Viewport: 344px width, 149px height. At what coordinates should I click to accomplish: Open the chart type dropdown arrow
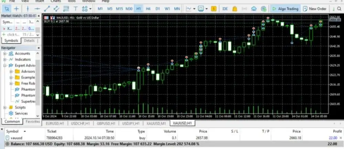pyautogui.click(x=194, y=9)
